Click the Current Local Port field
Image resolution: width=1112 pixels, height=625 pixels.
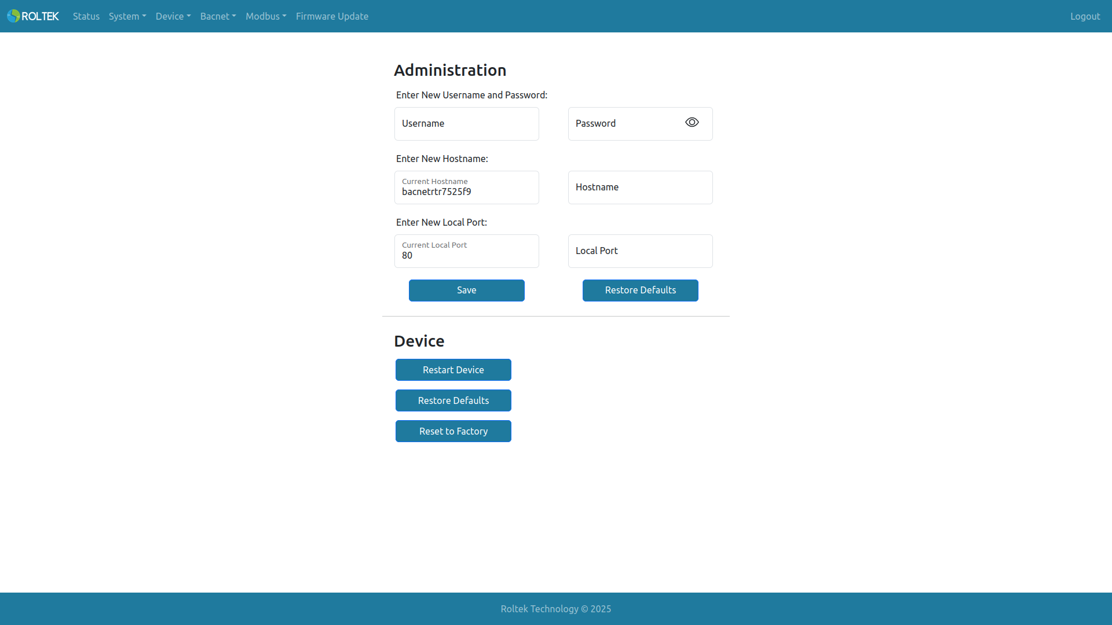(x=467, y=251)
